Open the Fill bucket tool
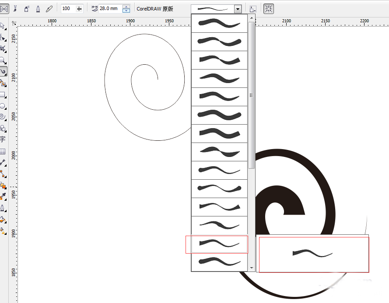Screen dimensions: 389x303 (x=3, y=219)
